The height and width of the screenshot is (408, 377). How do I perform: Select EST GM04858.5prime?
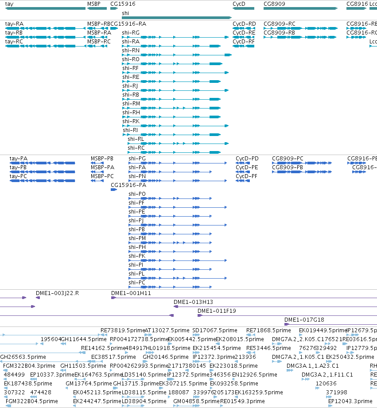[x=196, y=401]
